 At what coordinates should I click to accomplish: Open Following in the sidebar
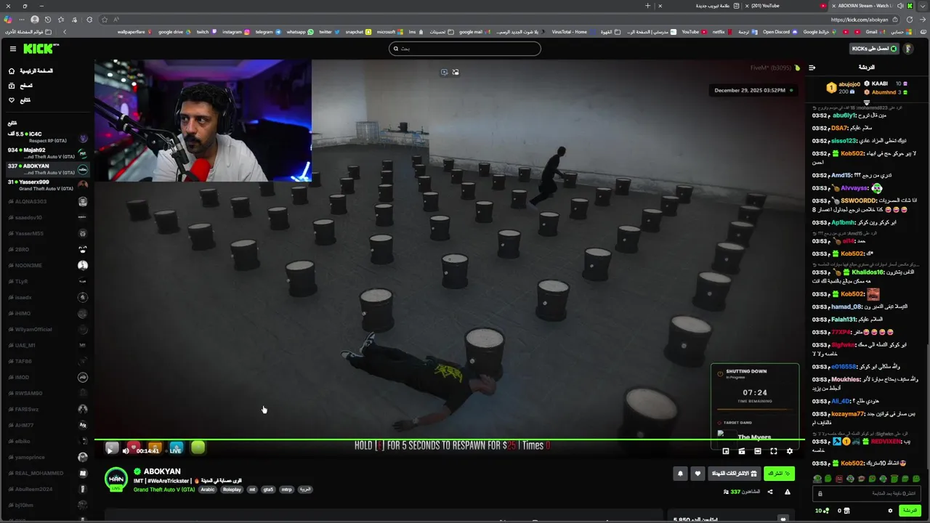[x=20, y=100]
